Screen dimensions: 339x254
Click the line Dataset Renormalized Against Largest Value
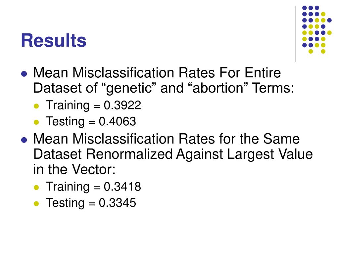tap(173, 154)
